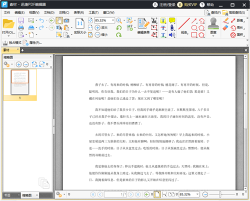Viewport: 250px width, 201px height.
Task: Open the 85.32% zoom dropdown in toolbar
Action: (x=113, y=20)
